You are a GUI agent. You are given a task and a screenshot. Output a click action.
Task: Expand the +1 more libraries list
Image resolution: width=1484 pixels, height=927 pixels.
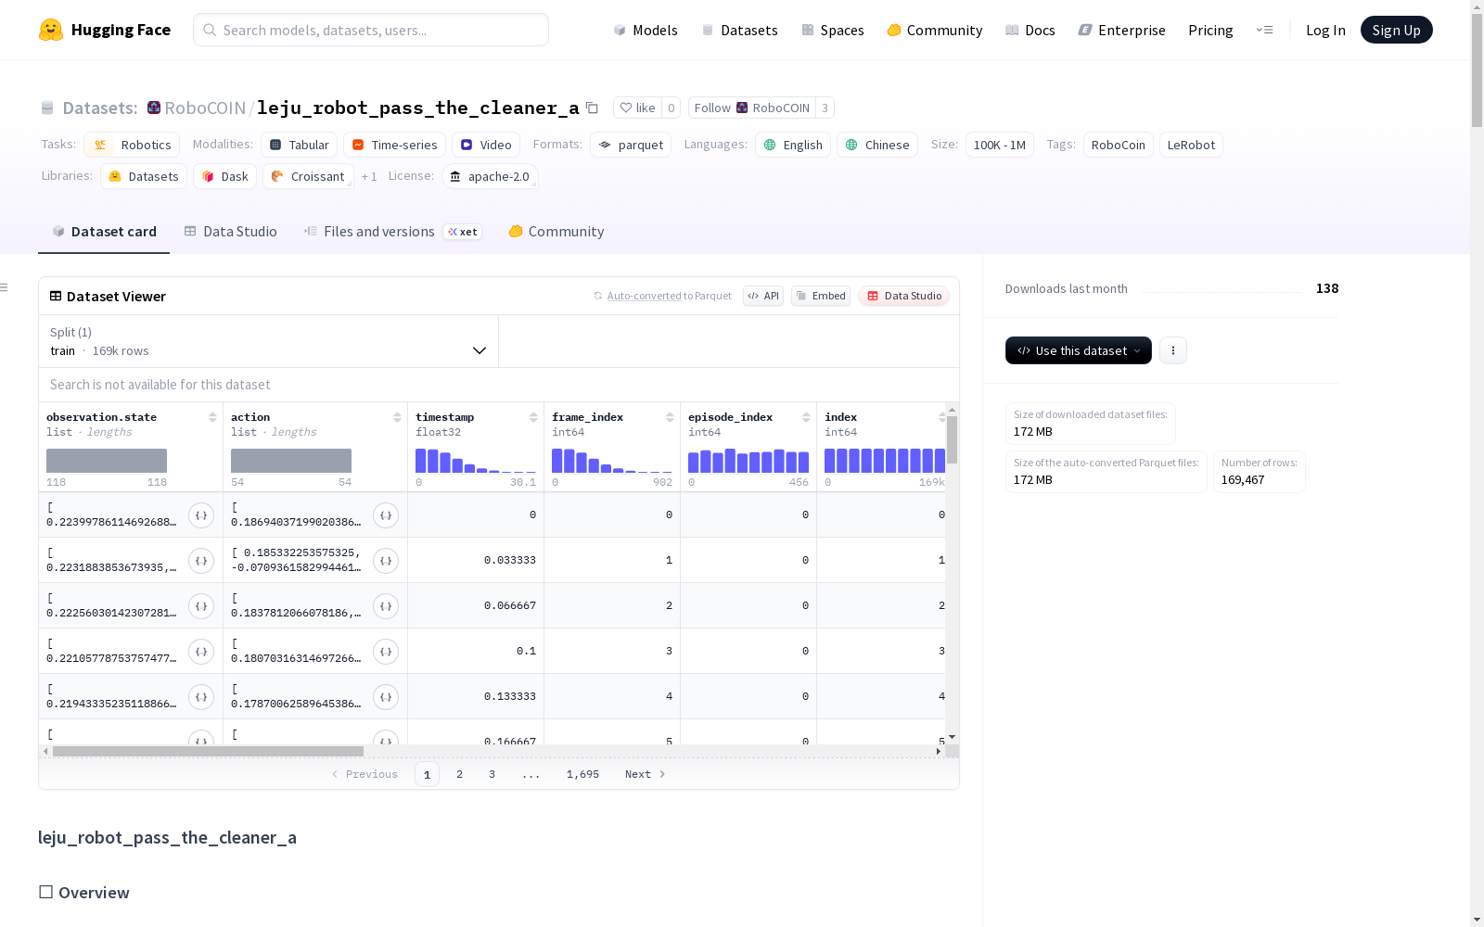[x=369, y=176]
